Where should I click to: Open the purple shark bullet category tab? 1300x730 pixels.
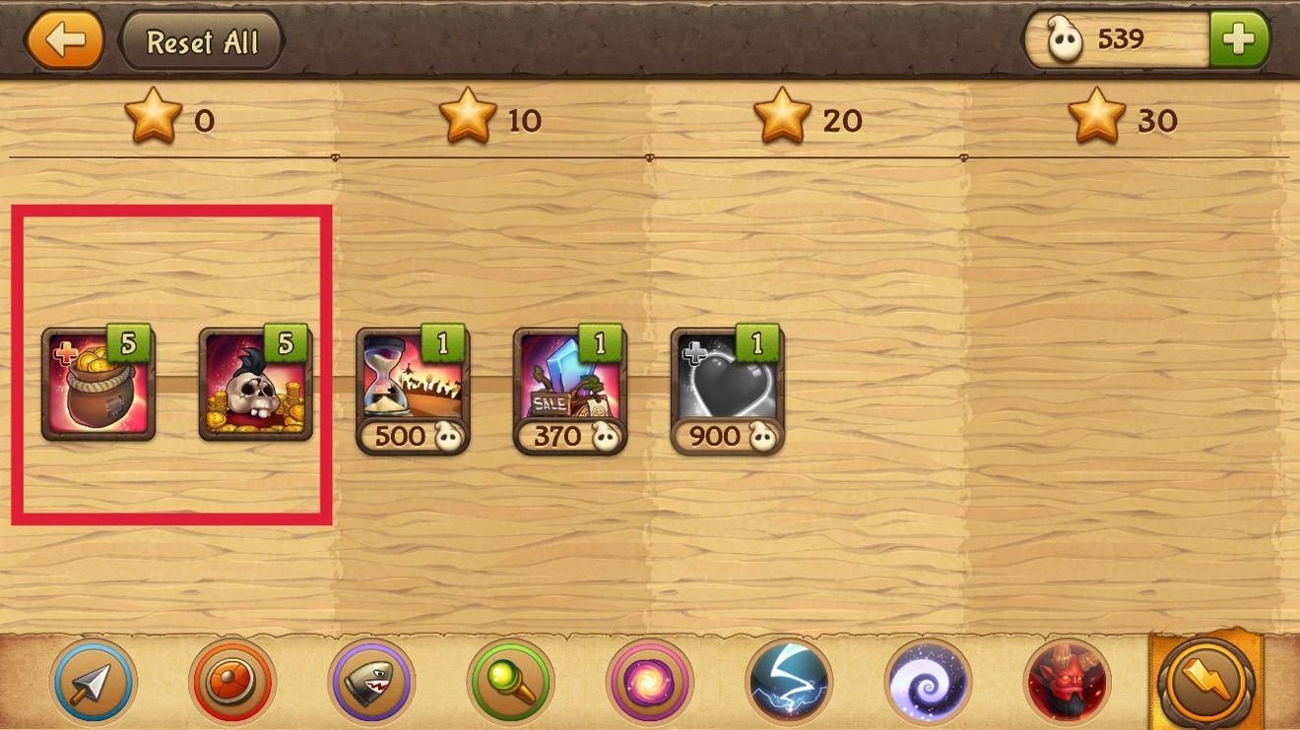click(x=371, y=681)
